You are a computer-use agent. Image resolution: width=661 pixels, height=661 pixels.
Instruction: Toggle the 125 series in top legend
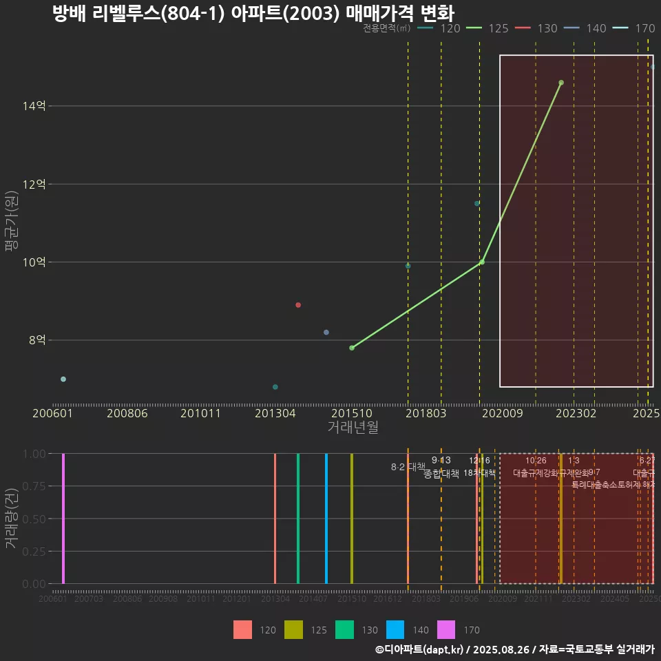(x=487, y=28)
